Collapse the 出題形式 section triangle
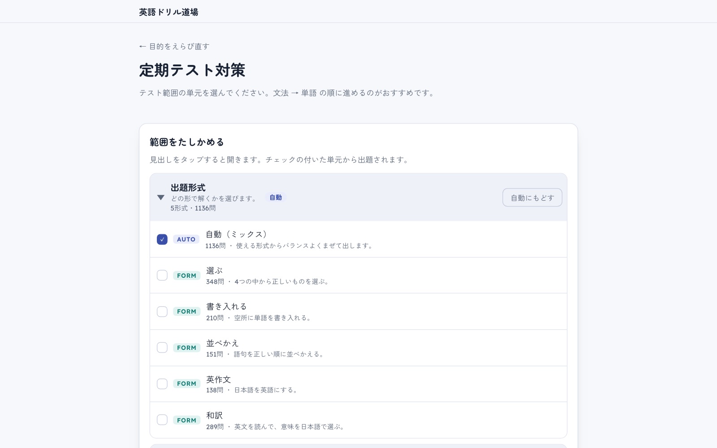The width and height of the screenshot is (717, 448). pos(161,198)
